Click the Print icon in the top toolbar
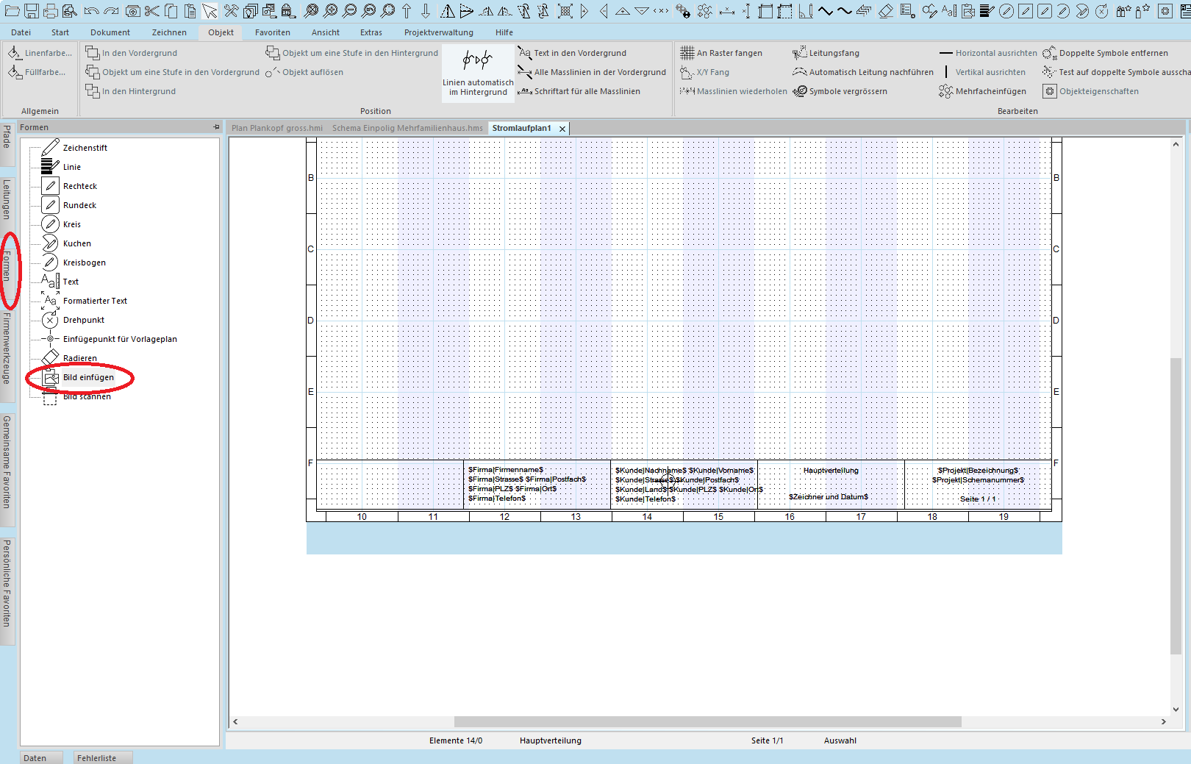Screen dimensions: 1191x764 51,11
